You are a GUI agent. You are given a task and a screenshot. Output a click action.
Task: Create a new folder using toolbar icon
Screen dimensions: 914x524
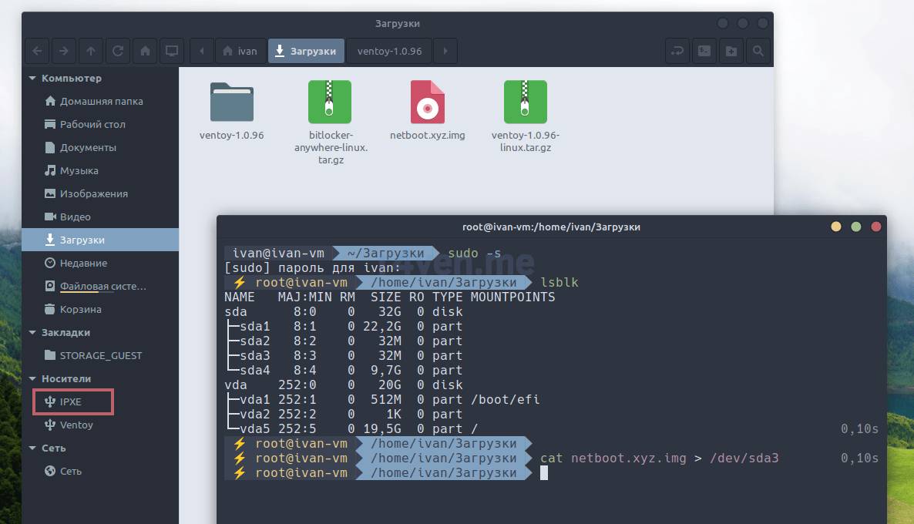click(x=731, y=51)
